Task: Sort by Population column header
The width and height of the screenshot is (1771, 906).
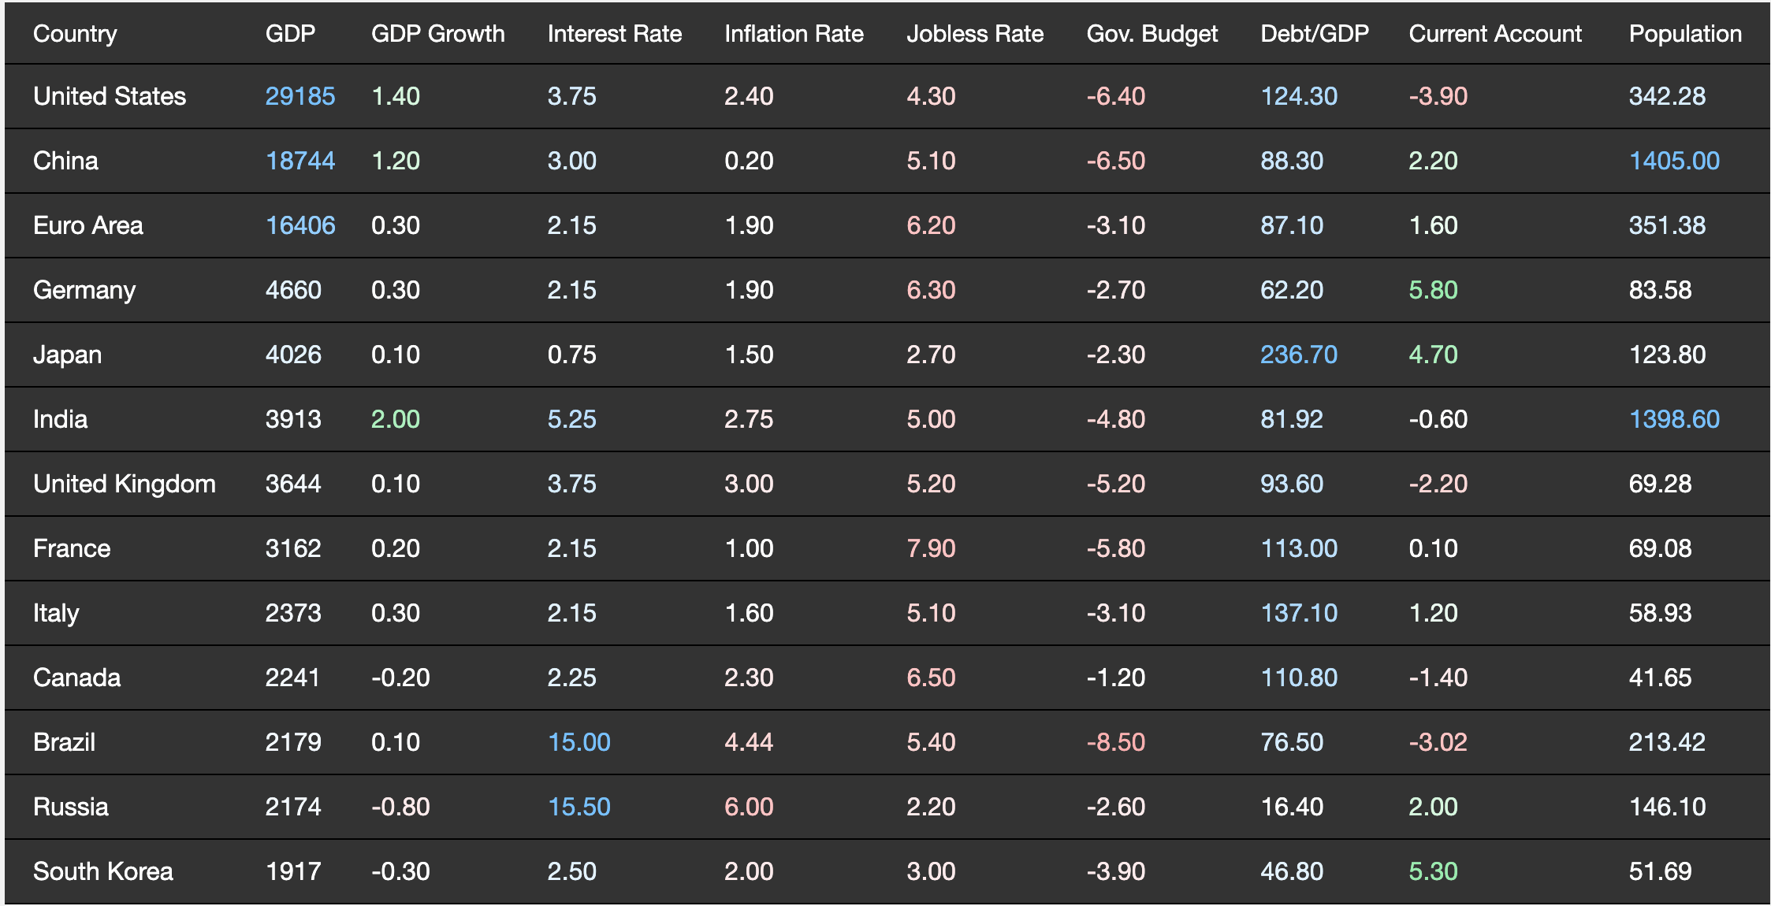Action: pos(1685,33)
